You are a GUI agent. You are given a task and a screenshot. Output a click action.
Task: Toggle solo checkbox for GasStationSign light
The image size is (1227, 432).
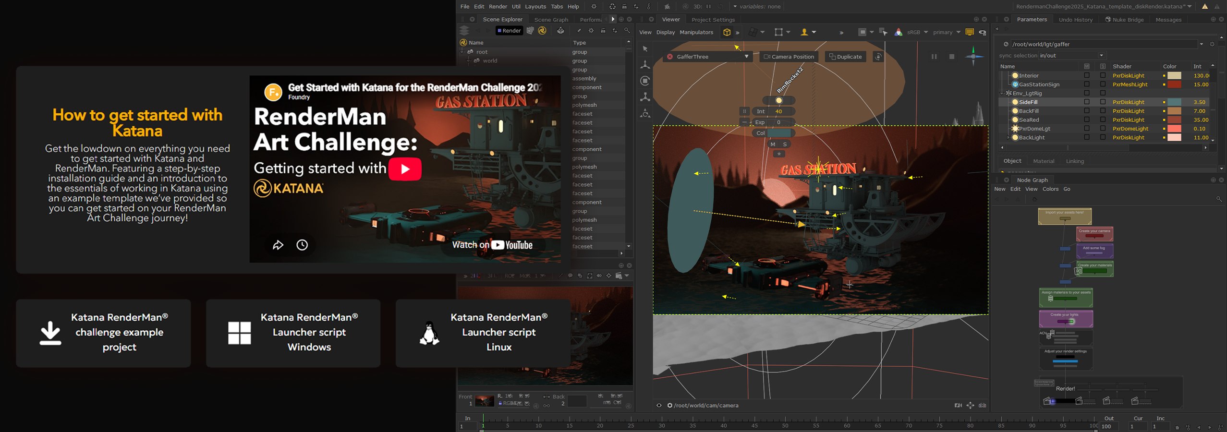pos(1103,84)
